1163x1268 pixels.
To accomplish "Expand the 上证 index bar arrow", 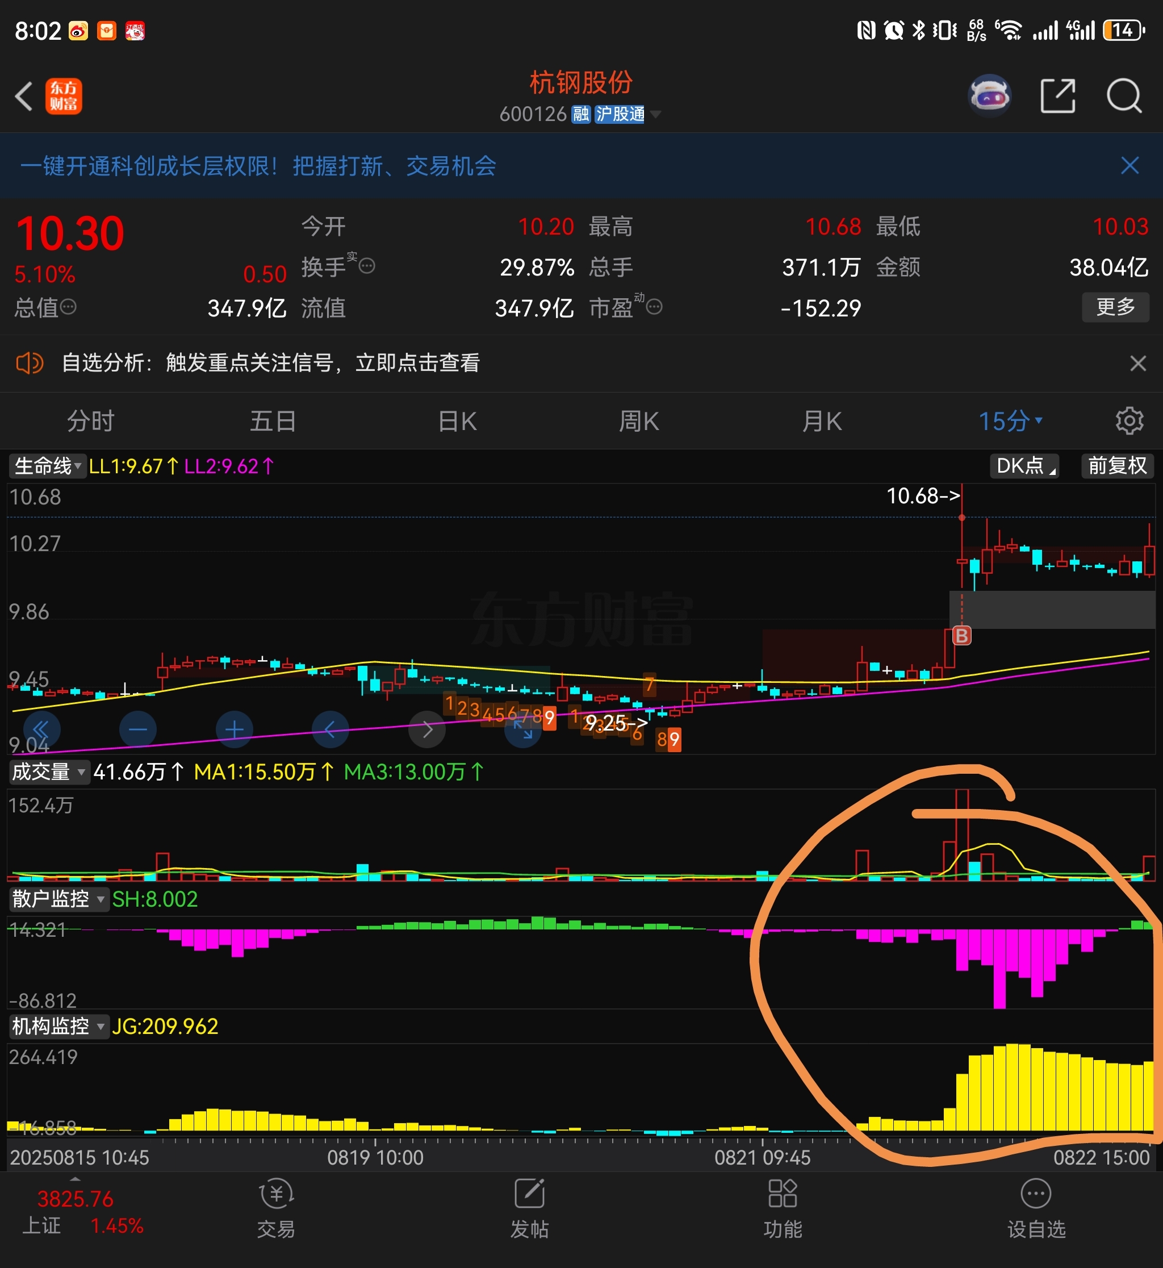I will pyautogui.click(x=76, y=1179).
